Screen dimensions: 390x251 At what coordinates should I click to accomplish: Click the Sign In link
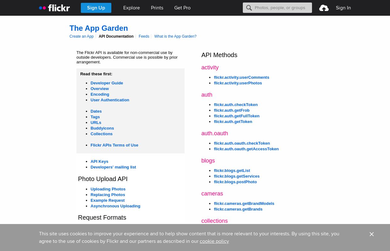pyautogui.click(x=343, y=8)
